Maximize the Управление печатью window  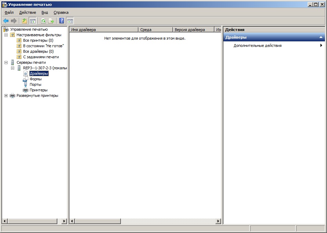(x=316, y=4)
